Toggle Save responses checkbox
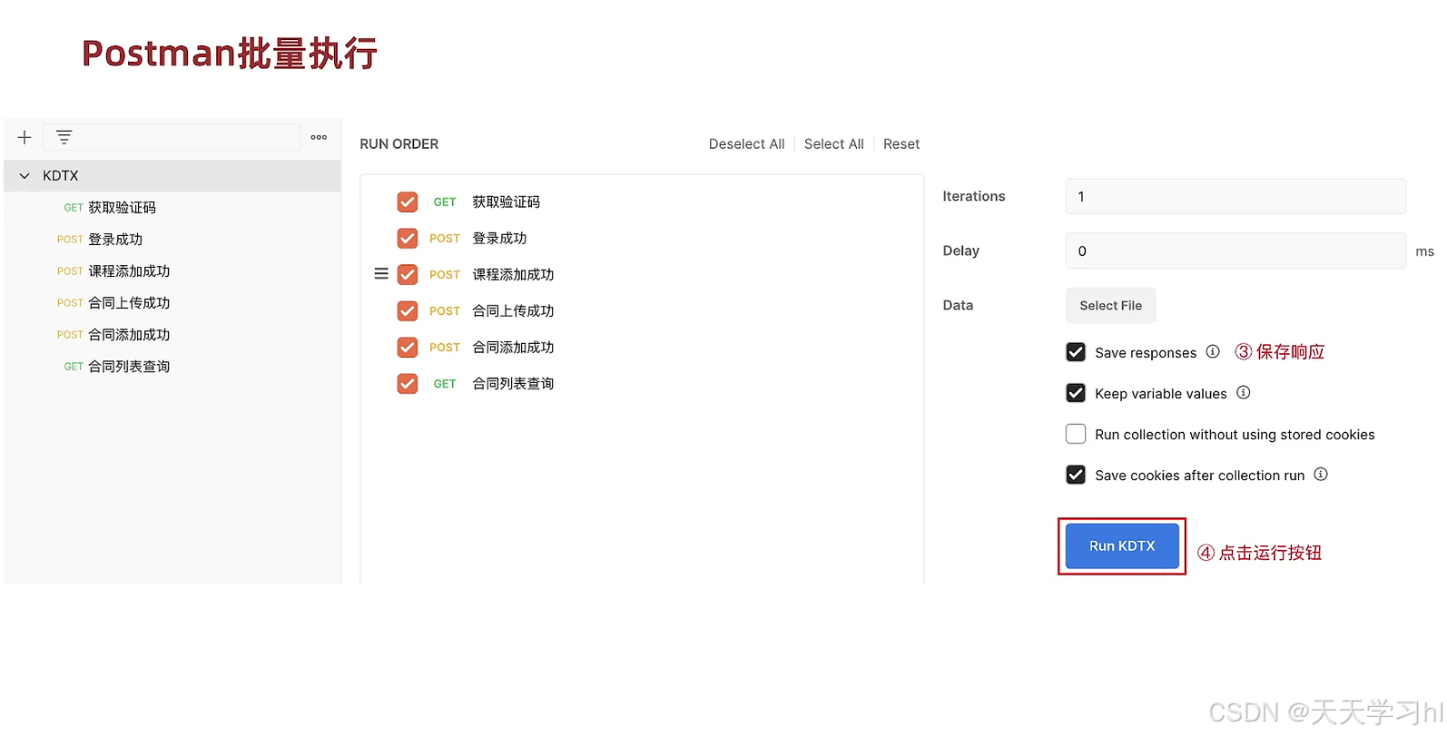Image resolution: width=1447 pixels, height=737 pixels. point(1076,352)
